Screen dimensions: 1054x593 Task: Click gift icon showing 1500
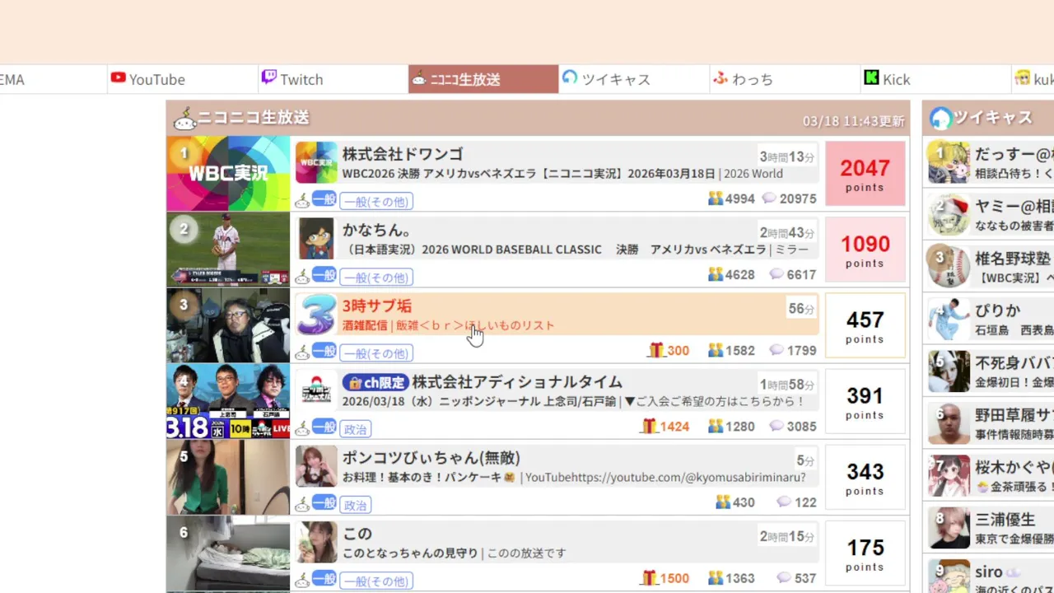[x=649, y=578]
